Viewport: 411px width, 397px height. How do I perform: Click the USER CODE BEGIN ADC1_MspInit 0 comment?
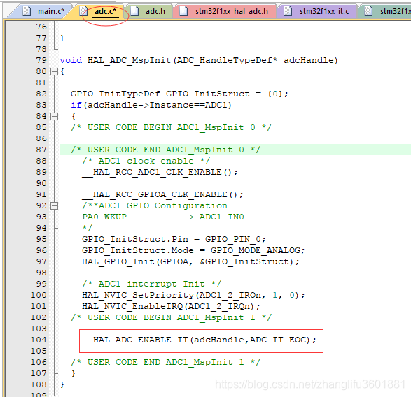(171, 127)
